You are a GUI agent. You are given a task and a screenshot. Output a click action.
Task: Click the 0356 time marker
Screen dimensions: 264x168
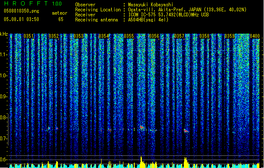[x=154, y=36]
